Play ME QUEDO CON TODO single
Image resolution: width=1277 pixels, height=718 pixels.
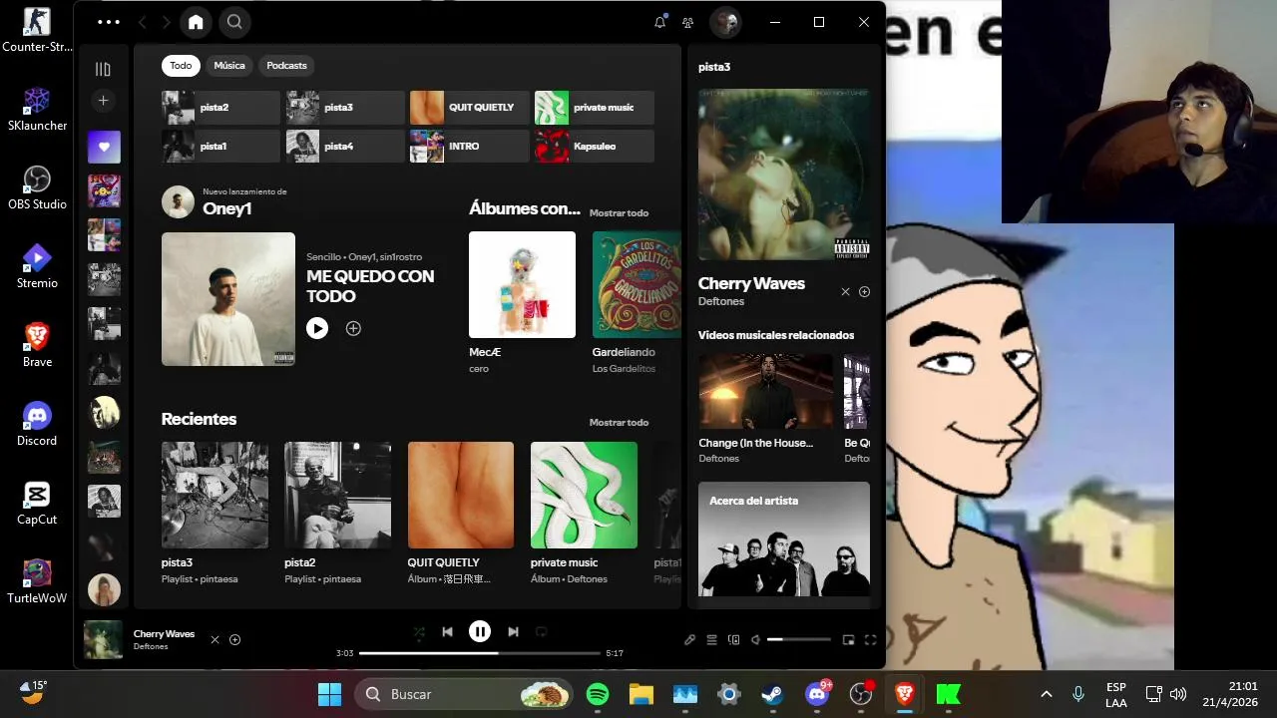click(317, 328)
